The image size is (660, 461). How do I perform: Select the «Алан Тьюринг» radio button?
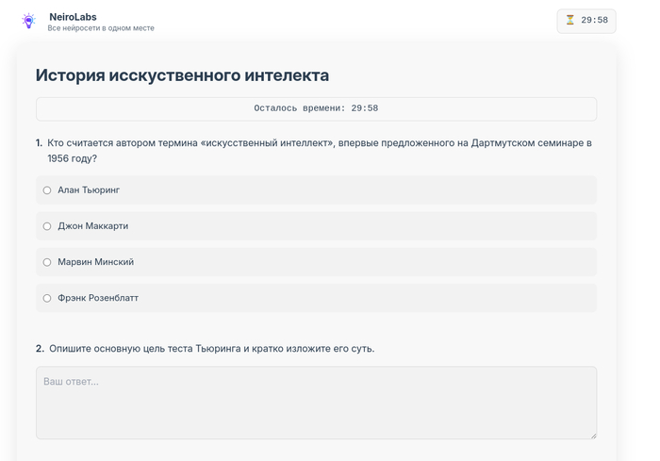click(47, 190)
